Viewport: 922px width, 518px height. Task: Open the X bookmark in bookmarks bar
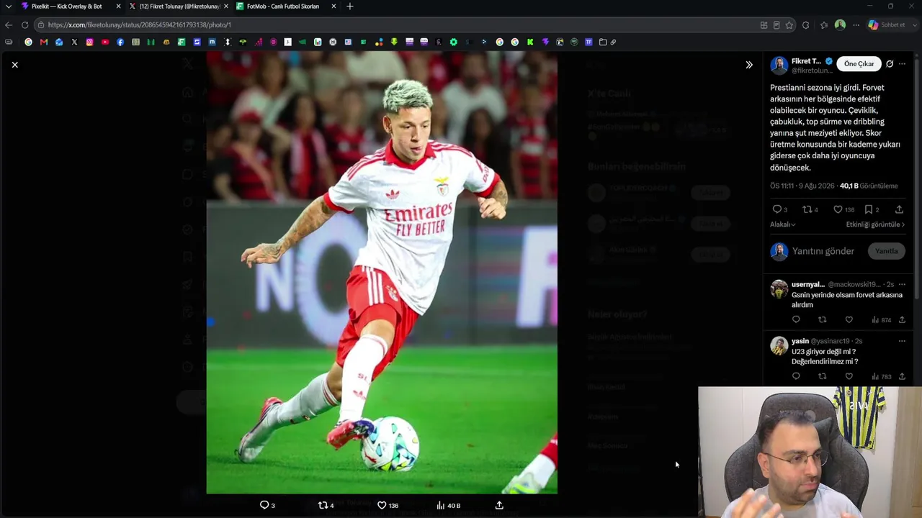74,42
